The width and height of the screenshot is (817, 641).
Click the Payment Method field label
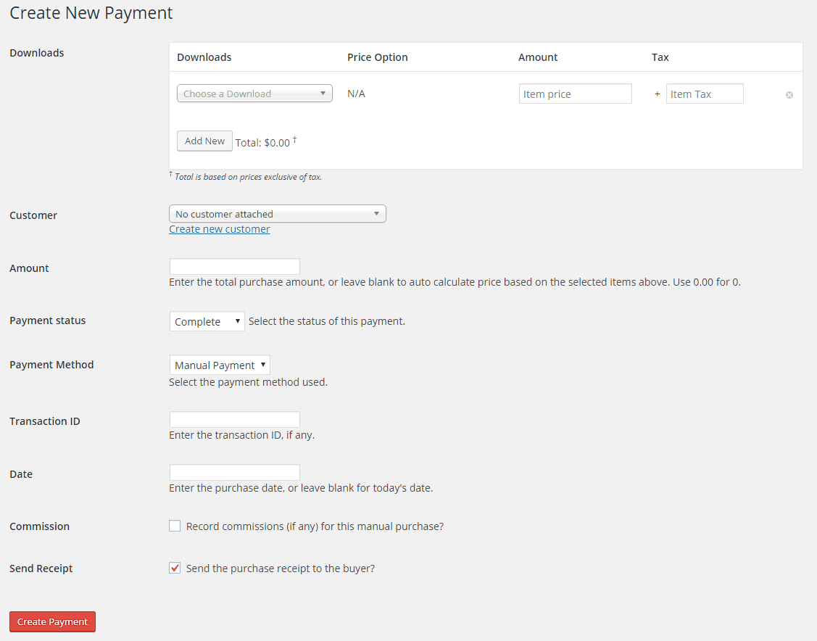point(51,365)
